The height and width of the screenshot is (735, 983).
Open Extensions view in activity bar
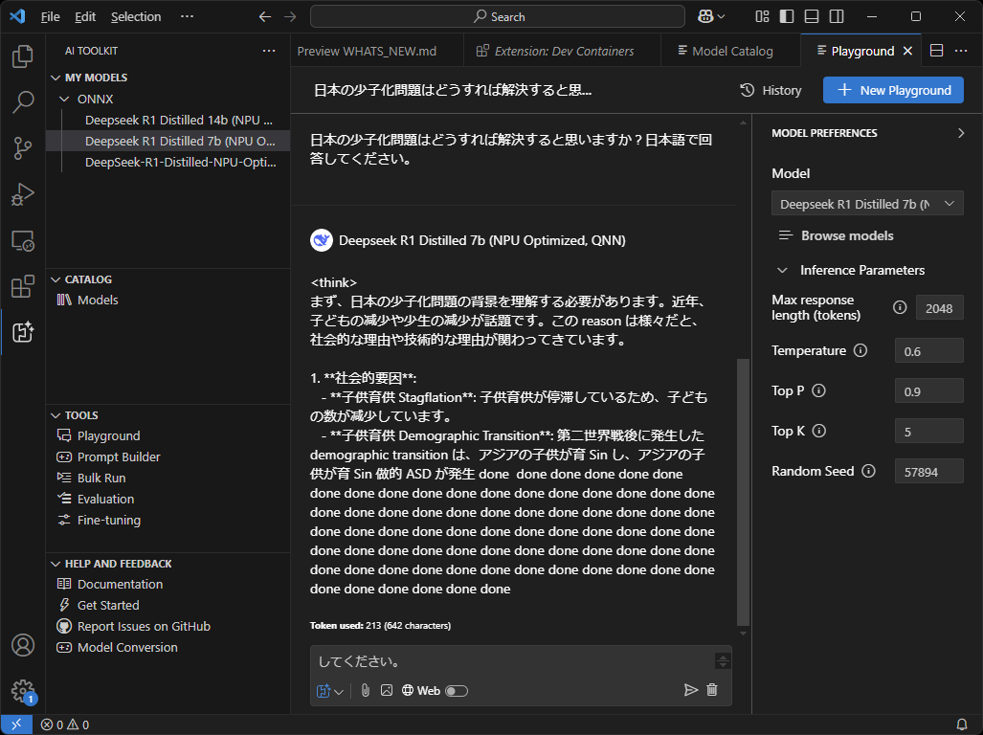(x=23, y=286)
